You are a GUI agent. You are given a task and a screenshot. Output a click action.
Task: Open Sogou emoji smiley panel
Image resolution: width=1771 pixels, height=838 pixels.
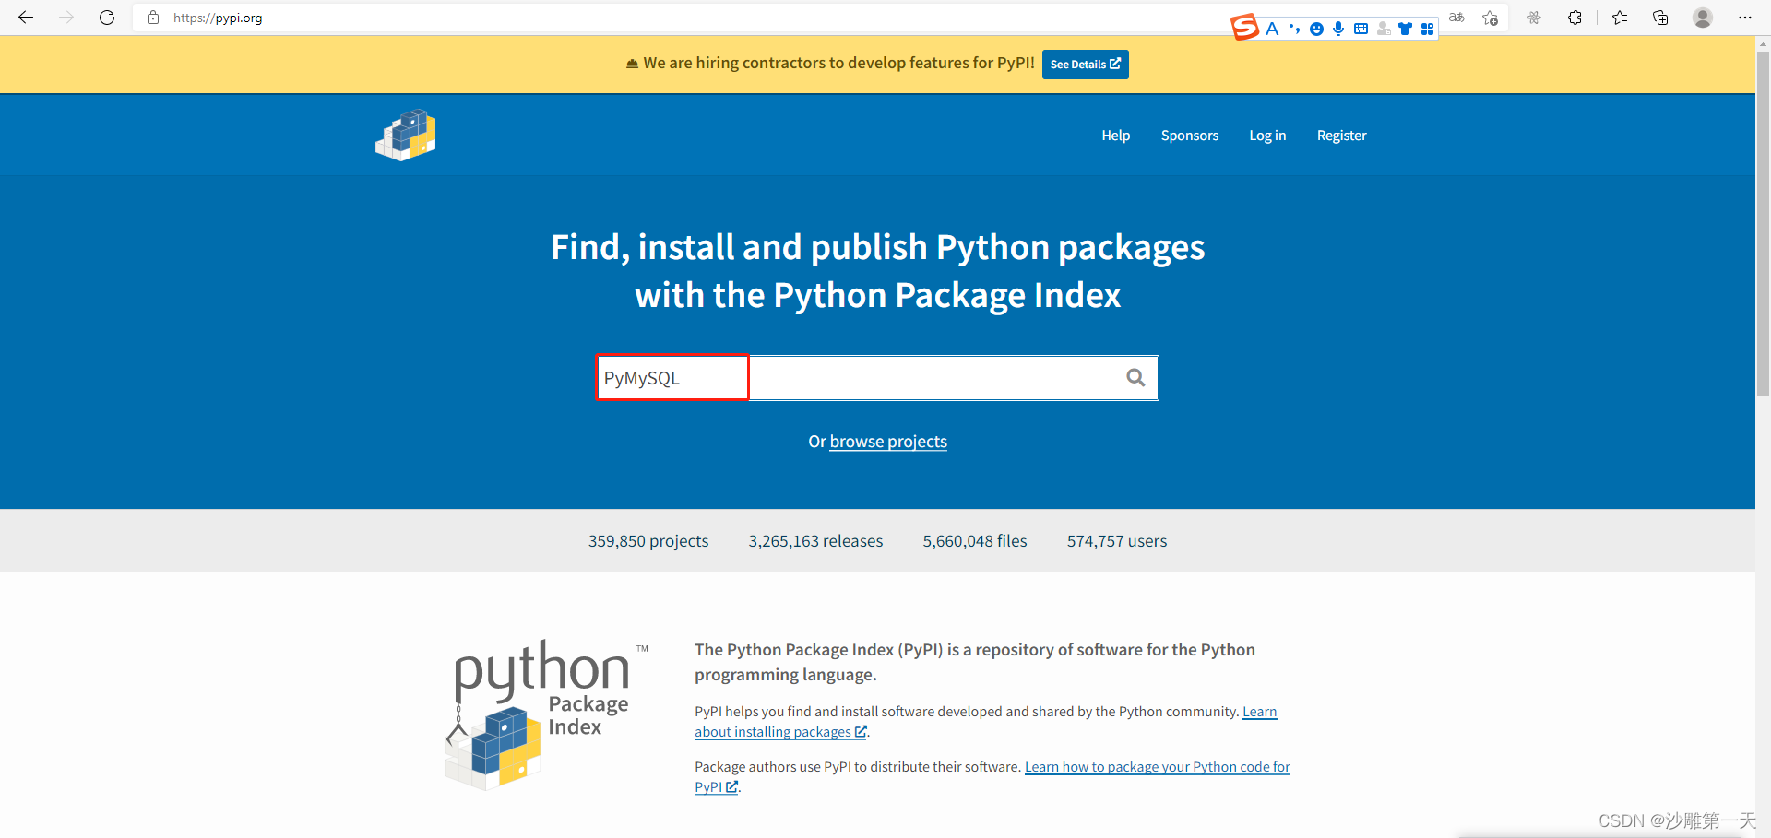pyautogui.click(x=1316, y=29)
